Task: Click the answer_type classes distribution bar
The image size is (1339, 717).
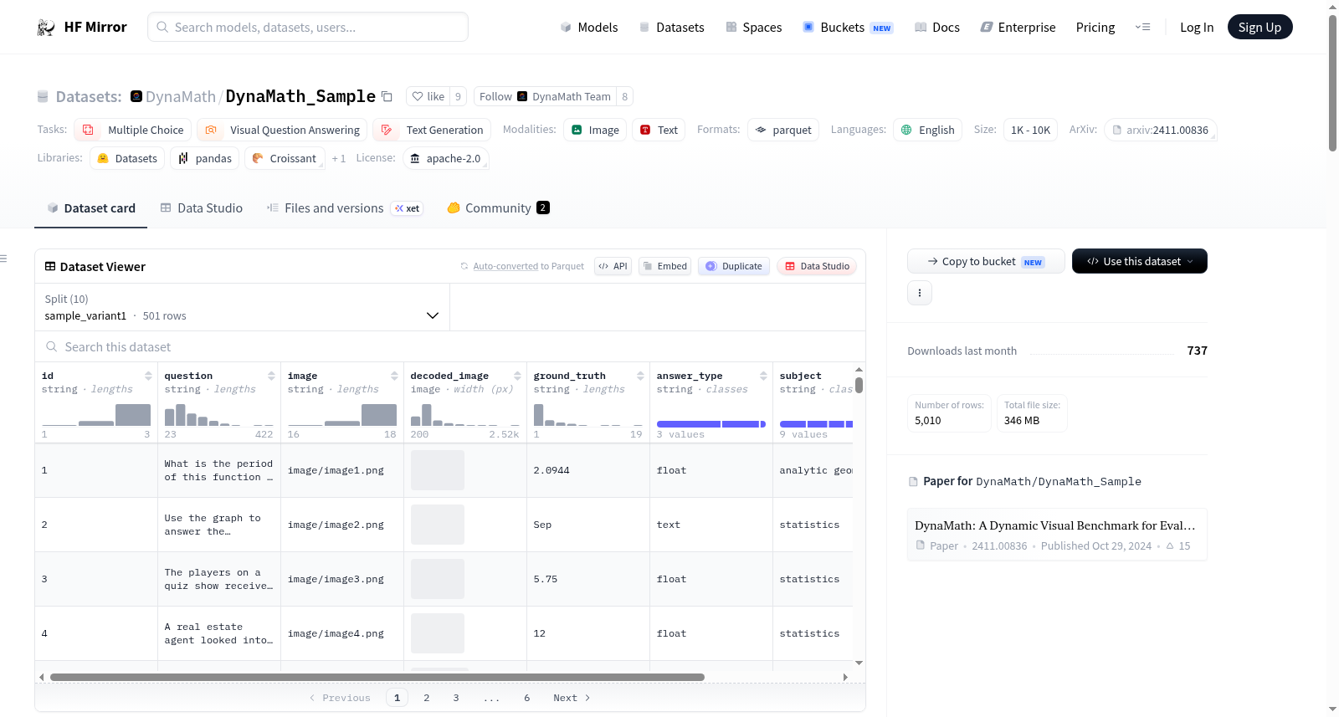Action: point(711,424)
